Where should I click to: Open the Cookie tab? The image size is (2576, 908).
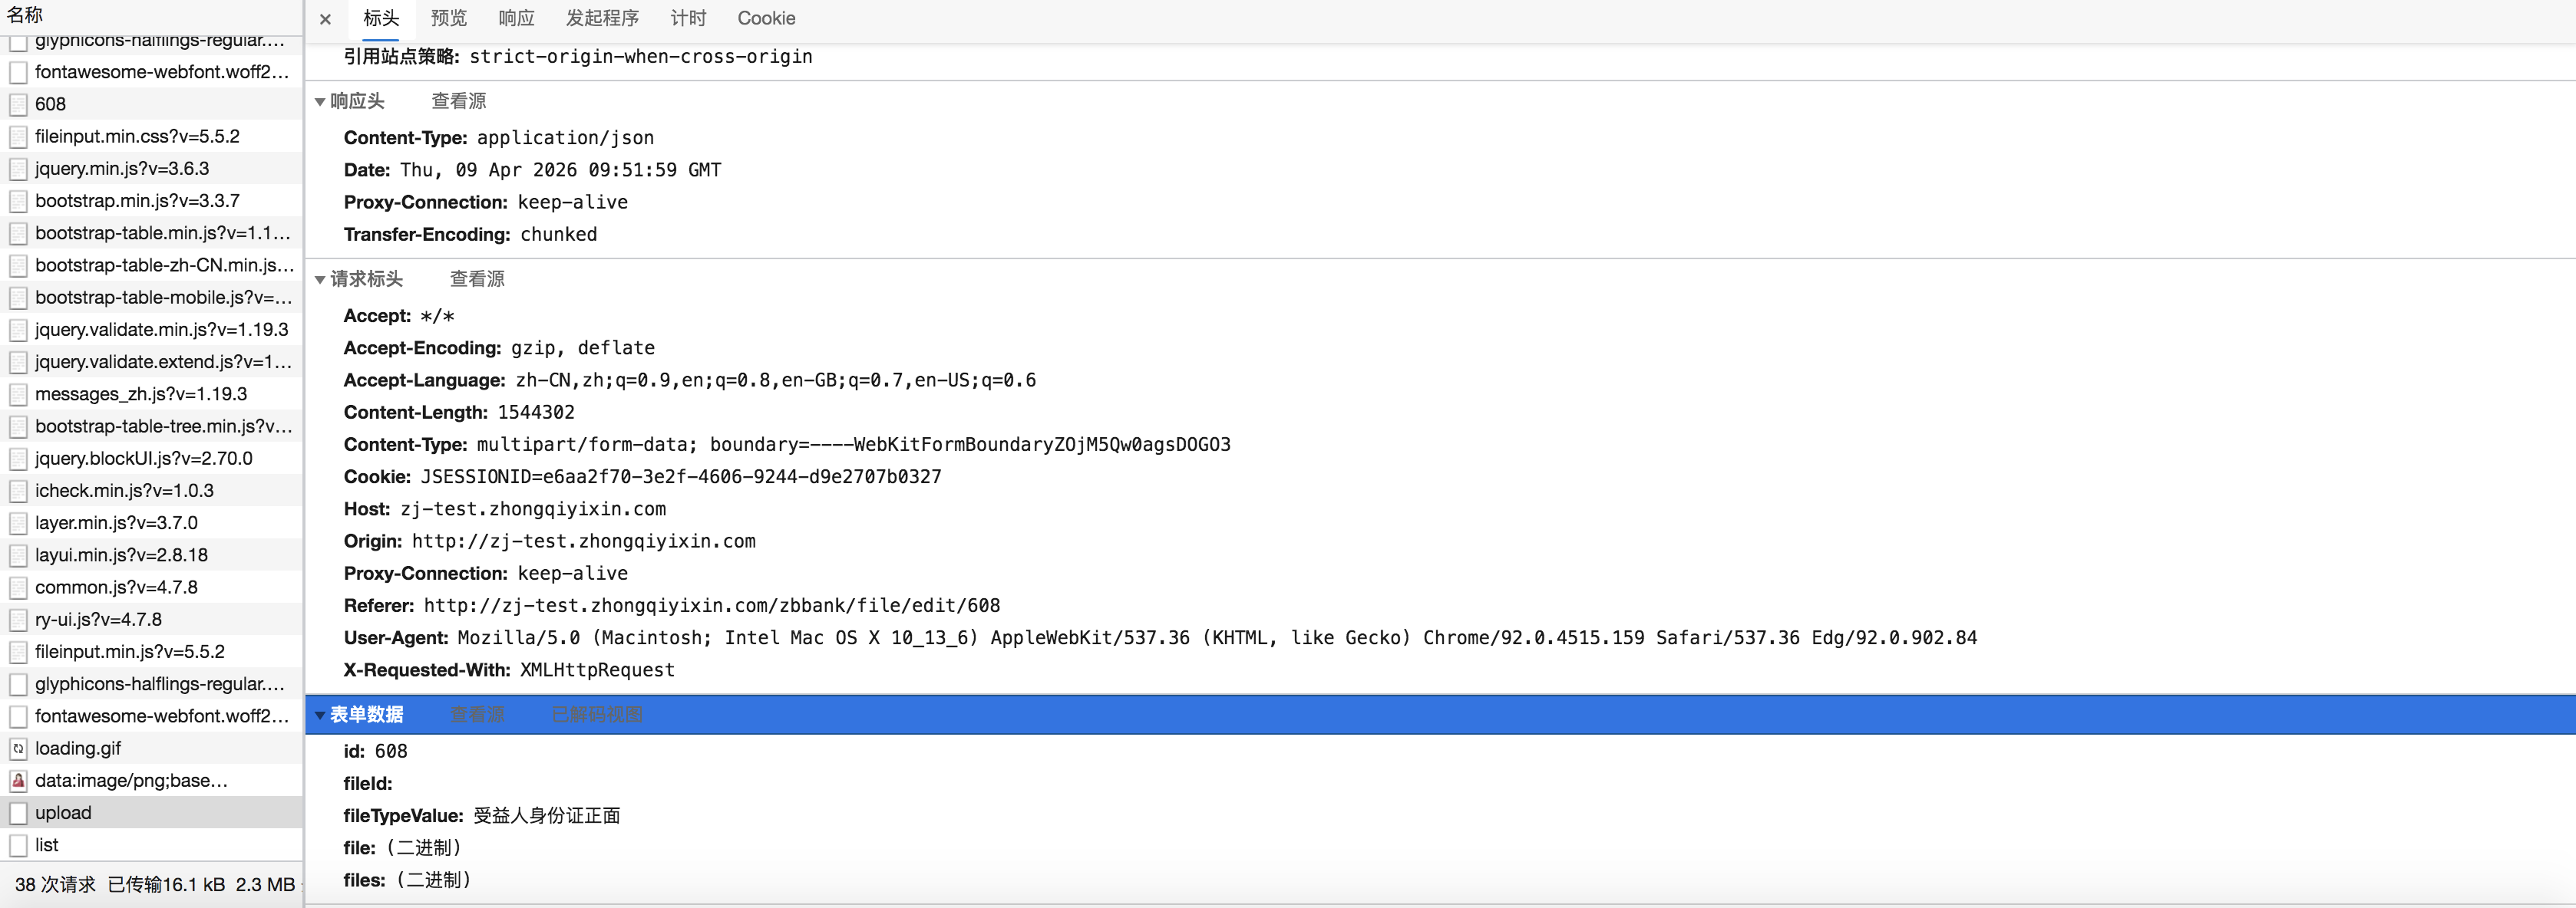tap(766, 19)
